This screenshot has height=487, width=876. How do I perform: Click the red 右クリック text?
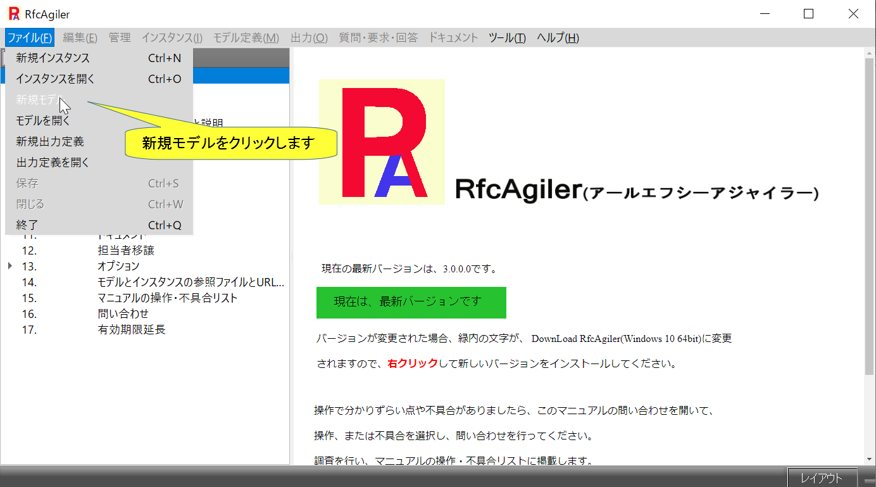click(412, 364)
